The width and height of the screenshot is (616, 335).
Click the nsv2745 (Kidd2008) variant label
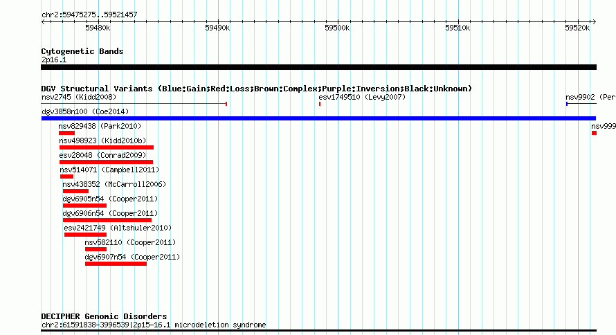79,97
